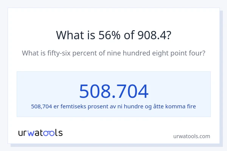Open the urwatools.com link
The width and height of the screenshot is (227, 151).
coord(191,136)
